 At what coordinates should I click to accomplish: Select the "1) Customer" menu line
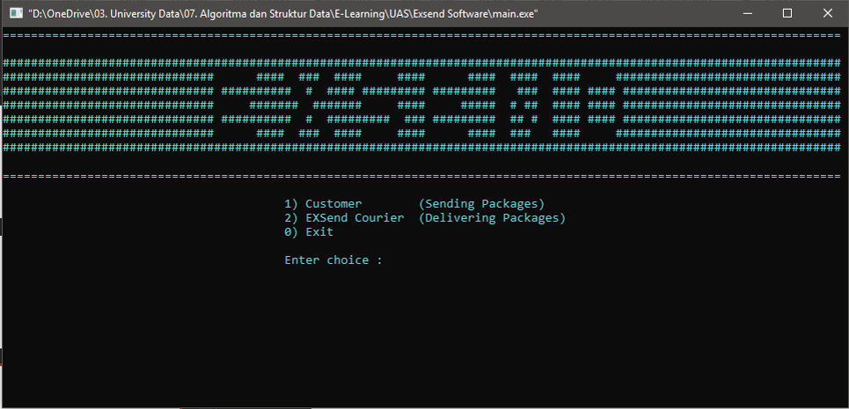(323, 203)
